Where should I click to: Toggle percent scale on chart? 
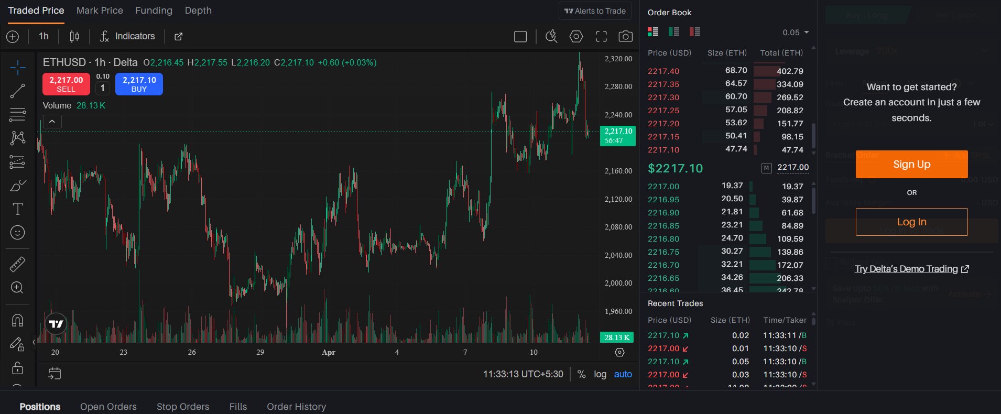(581, 374)
